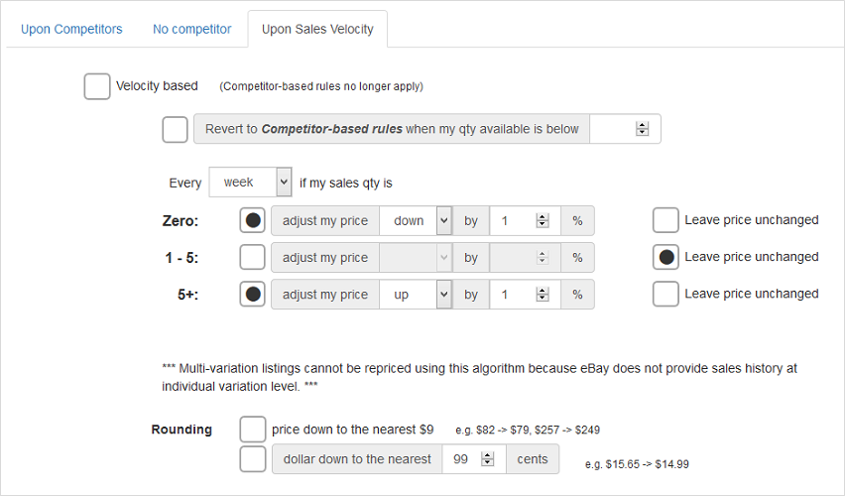The image size is (845, 496).
Task: Select the Upon Sales Velocity tab
Action: point(317,29)
